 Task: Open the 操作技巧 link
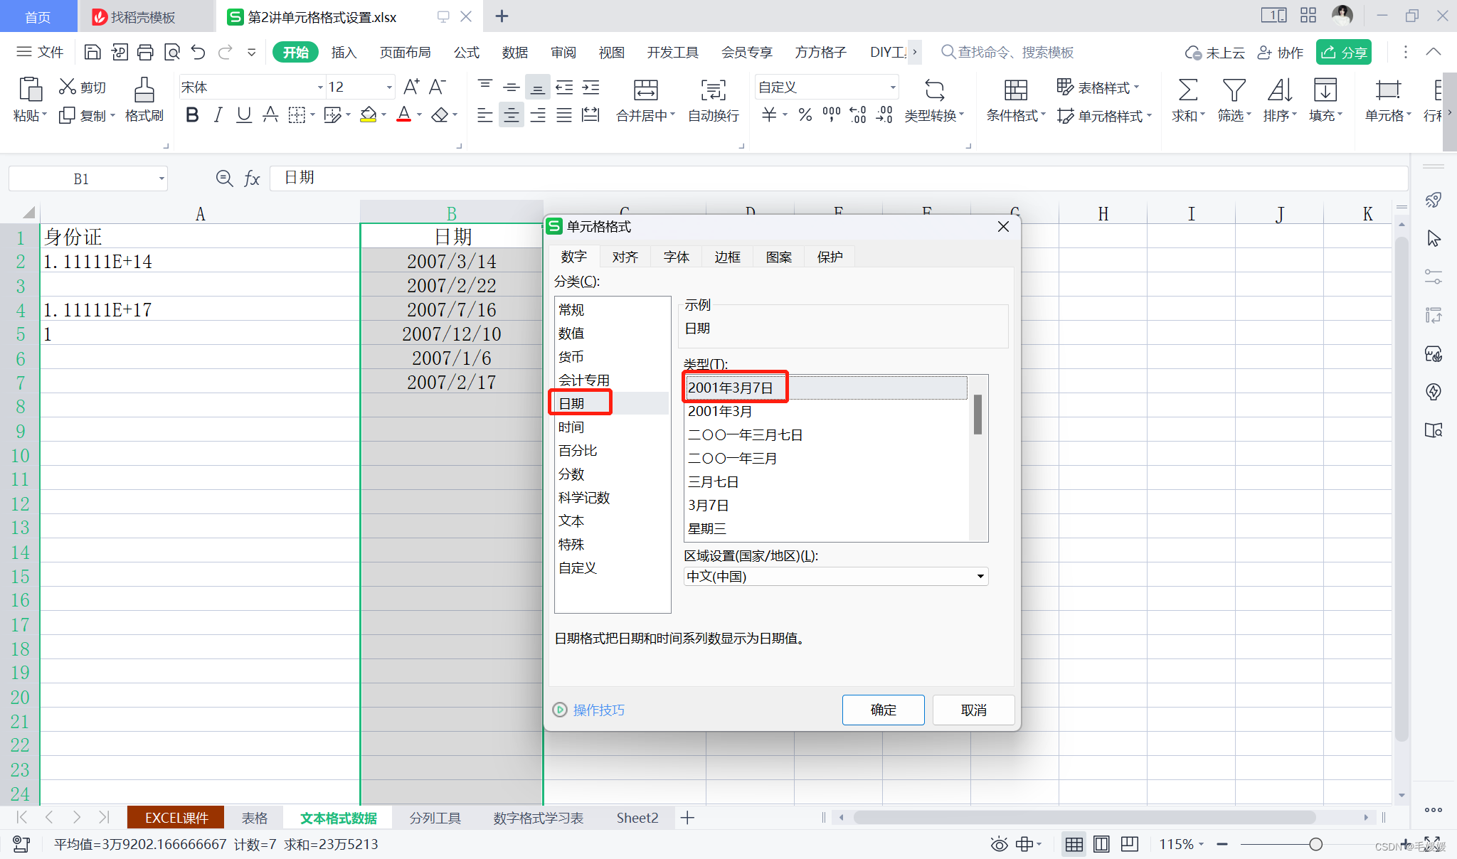pyautogui.click(x=598, y=710)
